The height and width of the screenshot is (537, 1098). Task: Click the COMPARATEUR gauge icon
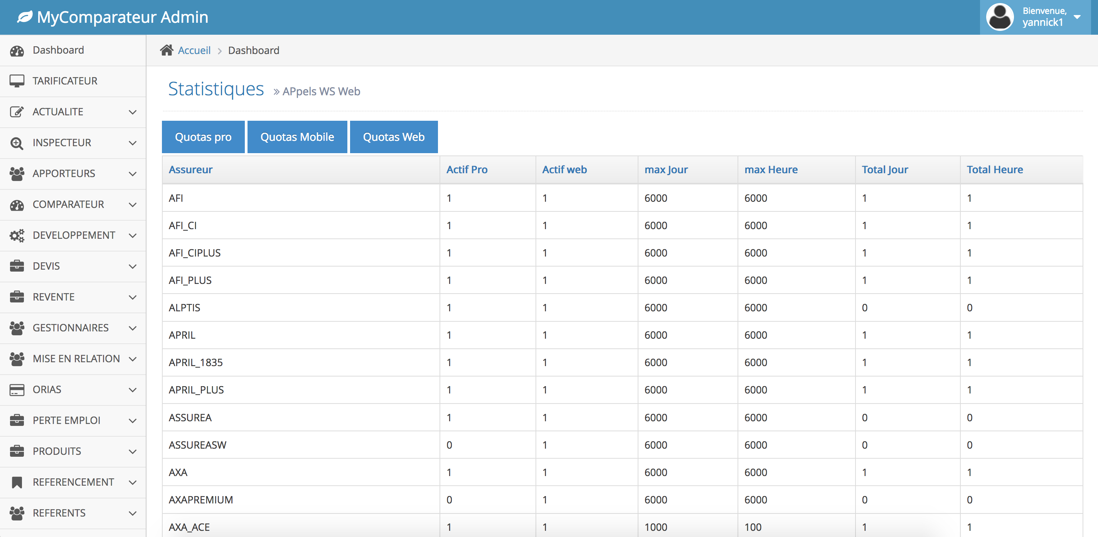[17, 205]
